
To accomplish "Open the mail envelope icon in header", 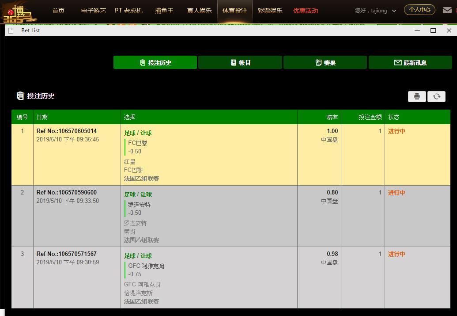I will coord(447,10).
